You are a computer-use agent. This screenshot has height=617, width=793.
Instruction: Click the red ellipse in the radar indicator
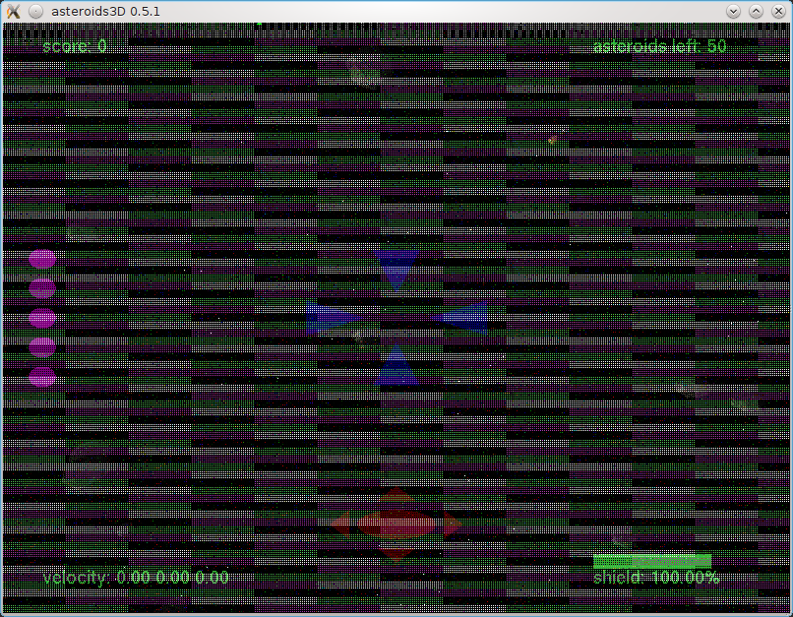point(395,524)
